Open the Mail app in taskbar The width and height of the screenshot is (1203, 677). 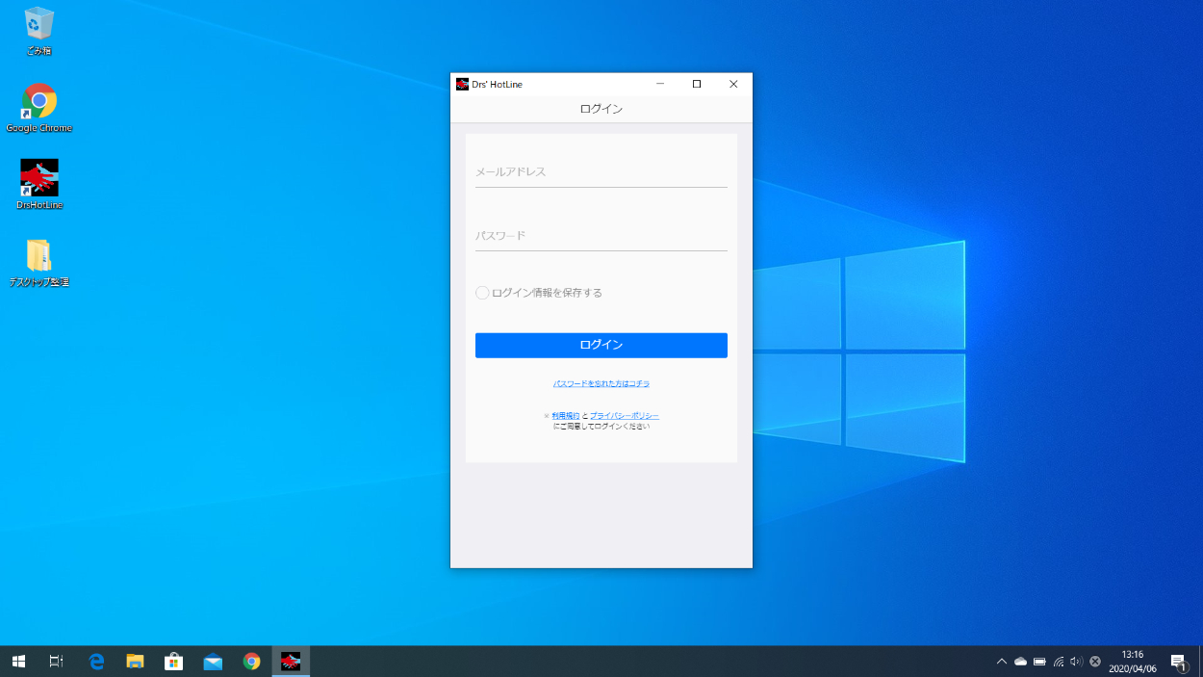(213, 662)
